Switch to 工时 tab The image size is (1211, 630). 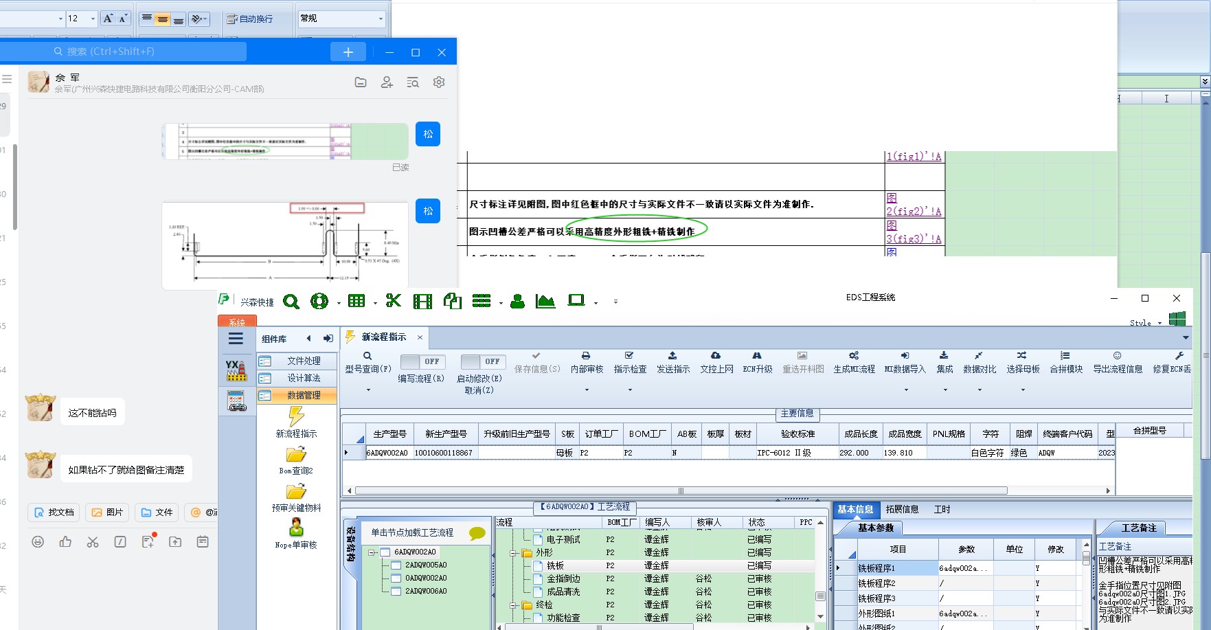(x=942, y=510)
